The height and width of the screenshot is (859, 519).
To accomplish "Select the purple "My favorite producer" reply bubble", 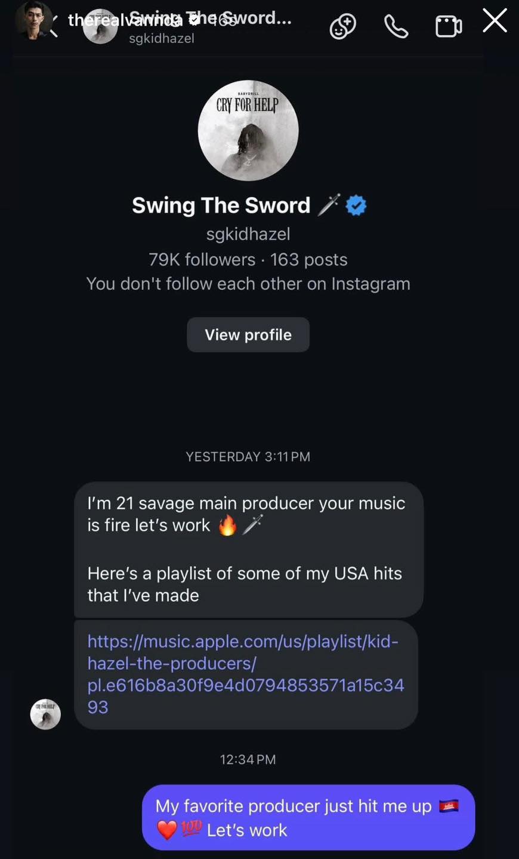I will [x=308, y=817].
